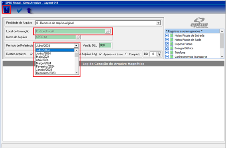
Task: Click the Dia spinner arrows
Action: pyautogui.click(x=159, y=54)
